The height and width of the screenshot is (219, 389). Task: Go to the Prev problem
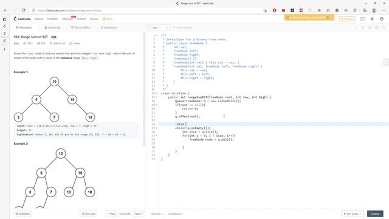[x=111, y=214]
